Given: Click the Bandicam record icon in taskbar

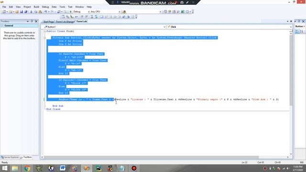Looking at the screenshot, I should coord(134,168).
